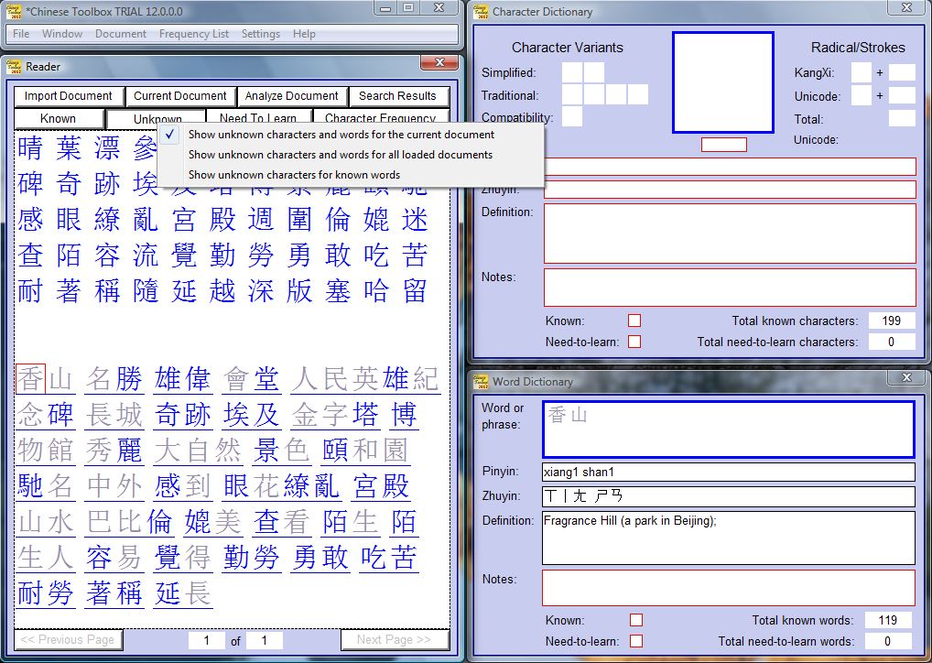Image resolution: width=932 pixels, height=663 pixels.
Task: Click the large character display box
Action: pyautogui.click(x=722, y=82)
